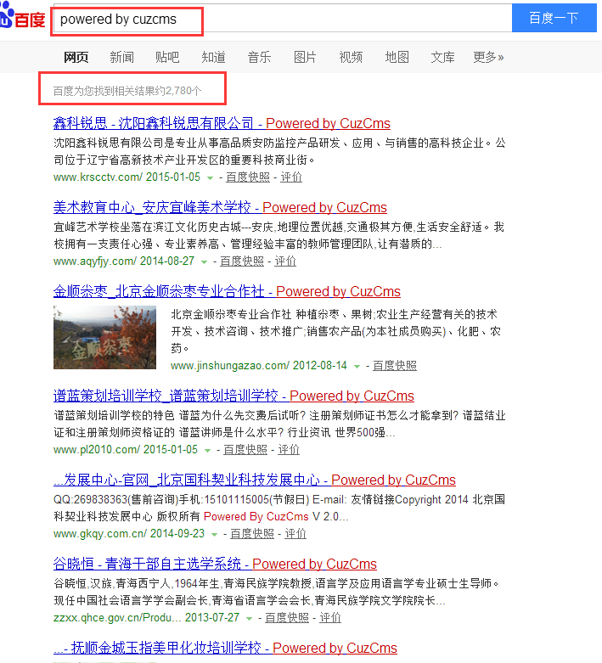
Task: Open 百度快照 for www.aqyfjy.com
Action: [x=242, y=261]
